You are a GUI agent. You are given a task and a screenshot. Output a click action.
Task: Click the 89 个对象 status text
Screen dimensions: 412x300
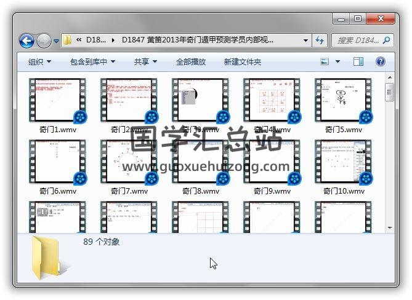(x=102, y=242)
